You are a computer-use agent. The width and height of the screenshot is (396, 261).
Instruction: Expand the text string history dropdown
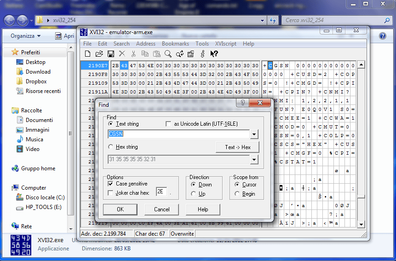tap(254, 134)
